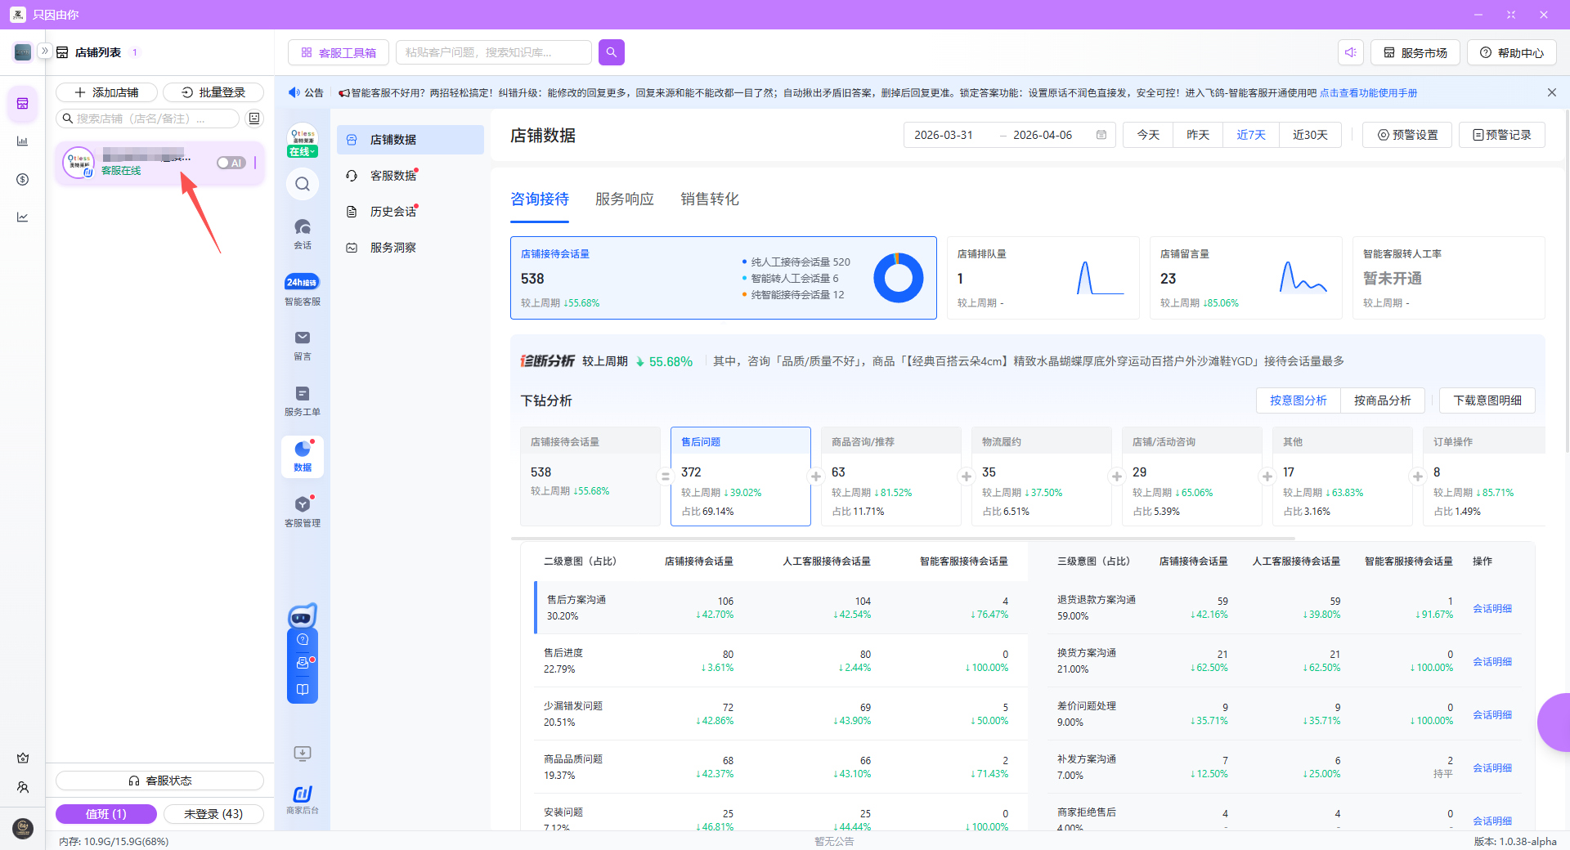Image resolution: width=1570 pixels, height=850 pixels.
Task: Switch to the 销售转化 tab
Action: pos(710,199)
